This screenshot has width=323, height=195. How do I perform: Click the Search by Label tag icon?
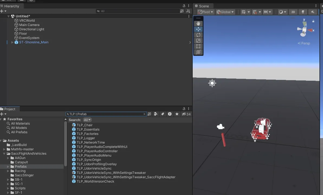163,114
